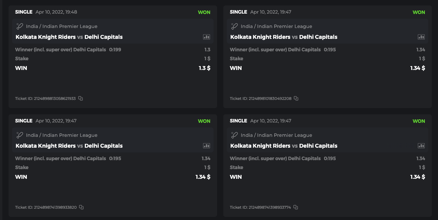438x220 pixels.
Task: Open Kolkata Knight Riders vs Delhi Capitals match, 19:48 bet
Action: tap(69, 37)
